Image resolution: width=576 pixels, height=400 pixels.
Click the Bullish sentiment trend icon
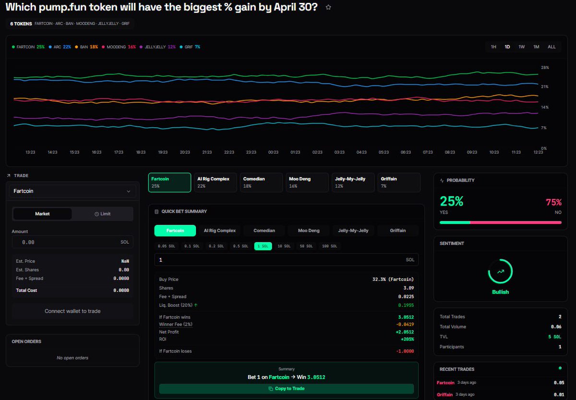pyautogui.click(x=501, y=271)
